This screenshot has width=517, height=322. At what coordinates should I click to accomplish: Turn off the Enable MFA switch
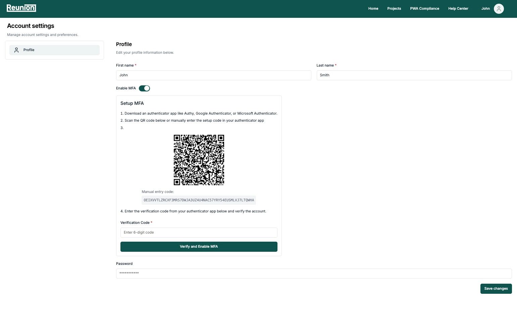pos(144,88)
